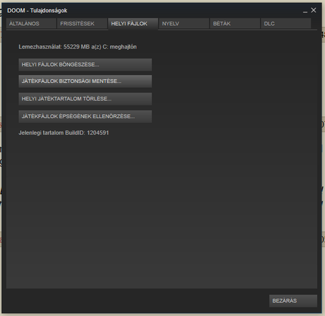Click the DOOM - Tulajdonságok title

click(37, 11)
